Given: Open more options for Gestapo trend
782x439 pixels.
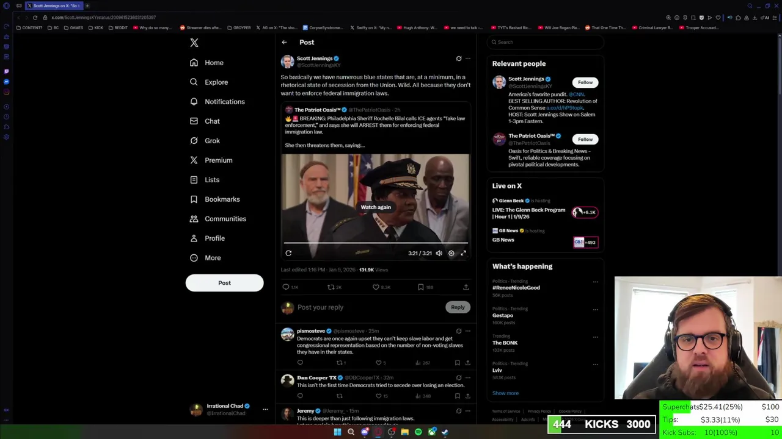Looking at the screenshot, I should 595,309.
